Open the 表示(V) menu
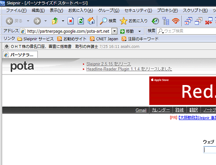The height and width of the screenshot is (165, 216). pyautogui.click(x=56, y=10)
